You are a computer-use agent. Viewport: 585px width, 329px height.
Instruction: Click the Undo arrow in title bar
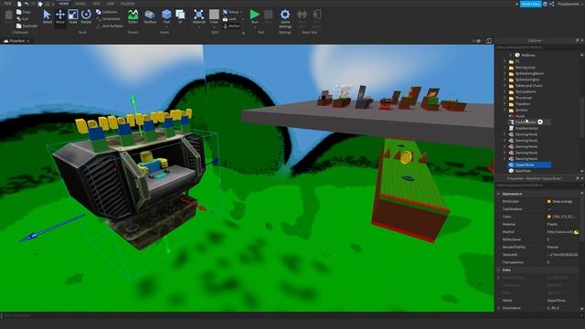pyautogui.click(x=27, y=4)
